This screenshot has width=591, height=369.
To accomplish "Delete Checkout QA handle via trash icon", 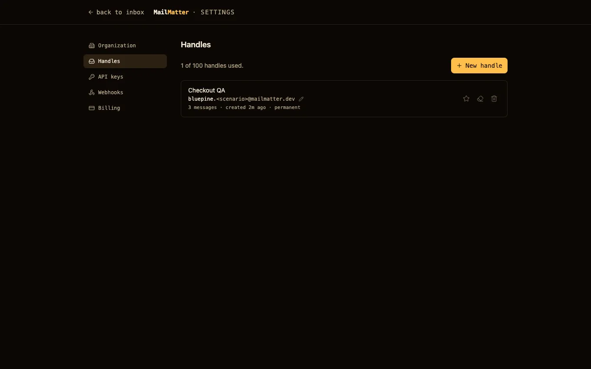I will pos(494,99).
